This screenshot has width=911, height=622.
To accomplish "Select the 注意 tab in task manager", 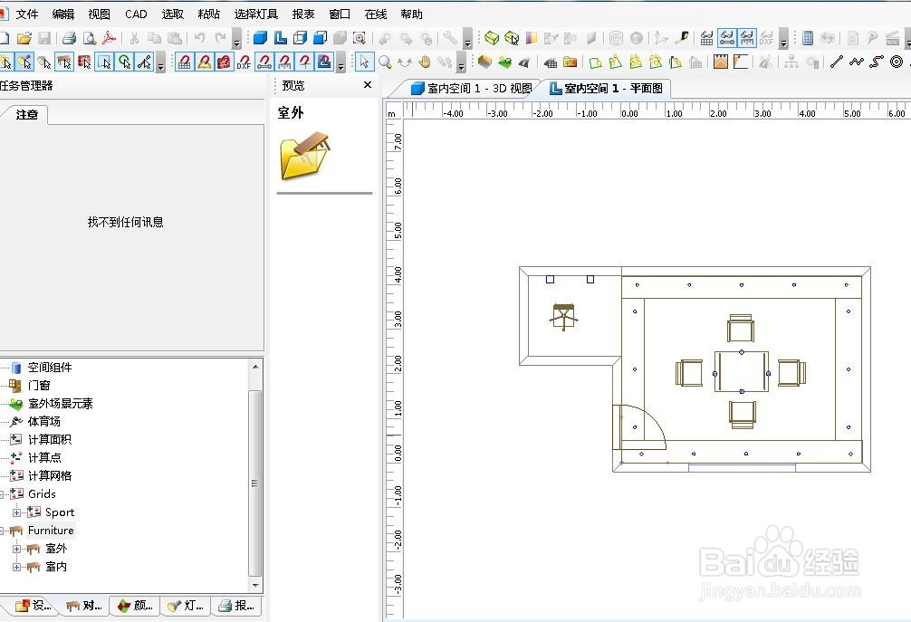I will [x=26, y=114].
